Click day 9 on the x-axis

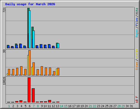42,106
